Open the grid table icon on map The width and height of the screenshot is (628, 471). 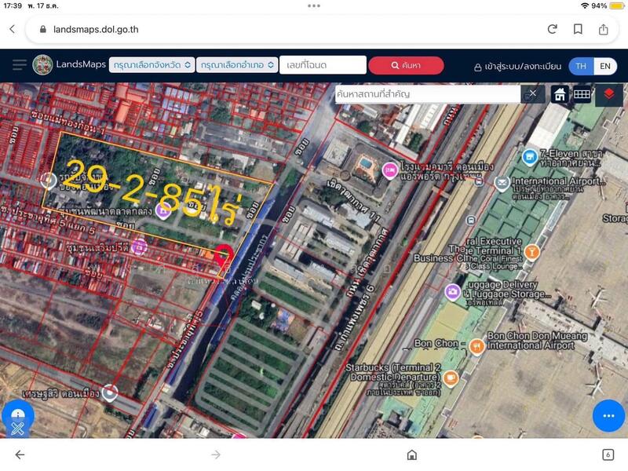[582, 94]
